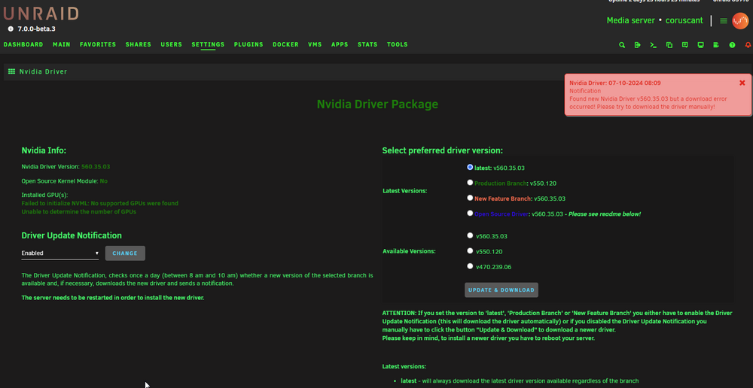Viewport: 753px width, 388px height.
Task: Open the FAVORITES tab
Action: [98, 44]
